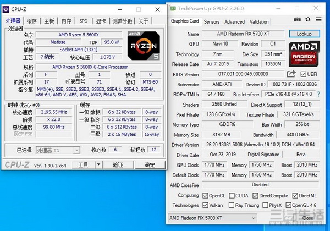Open the Validation tab in GPU-Z
Viewport: 330px width, 231px height.
259,21
